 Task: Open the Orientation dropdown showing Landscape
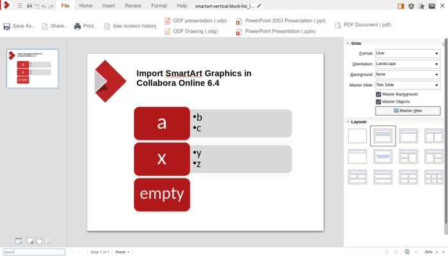pyautogui.click(x=408, y=64)
